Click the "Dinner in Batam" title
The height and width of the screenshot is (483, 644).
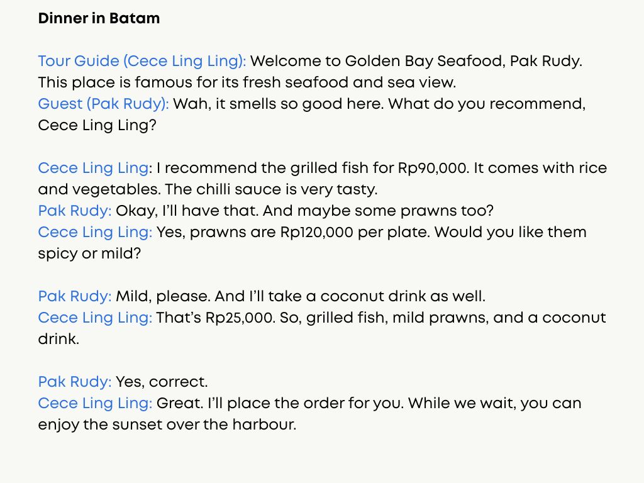99,19
